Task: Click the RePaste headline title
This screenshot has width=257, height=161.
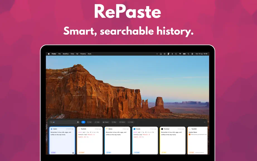Action: click(x=127, y=11)
